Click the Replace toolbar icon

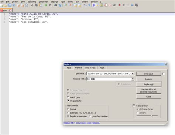point(60,5)
